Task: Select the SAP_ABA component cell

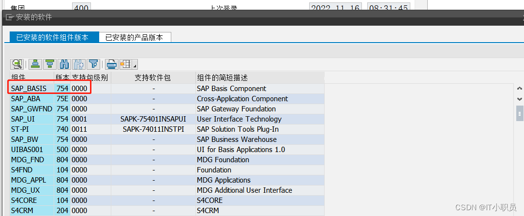Action: point(32,99)
